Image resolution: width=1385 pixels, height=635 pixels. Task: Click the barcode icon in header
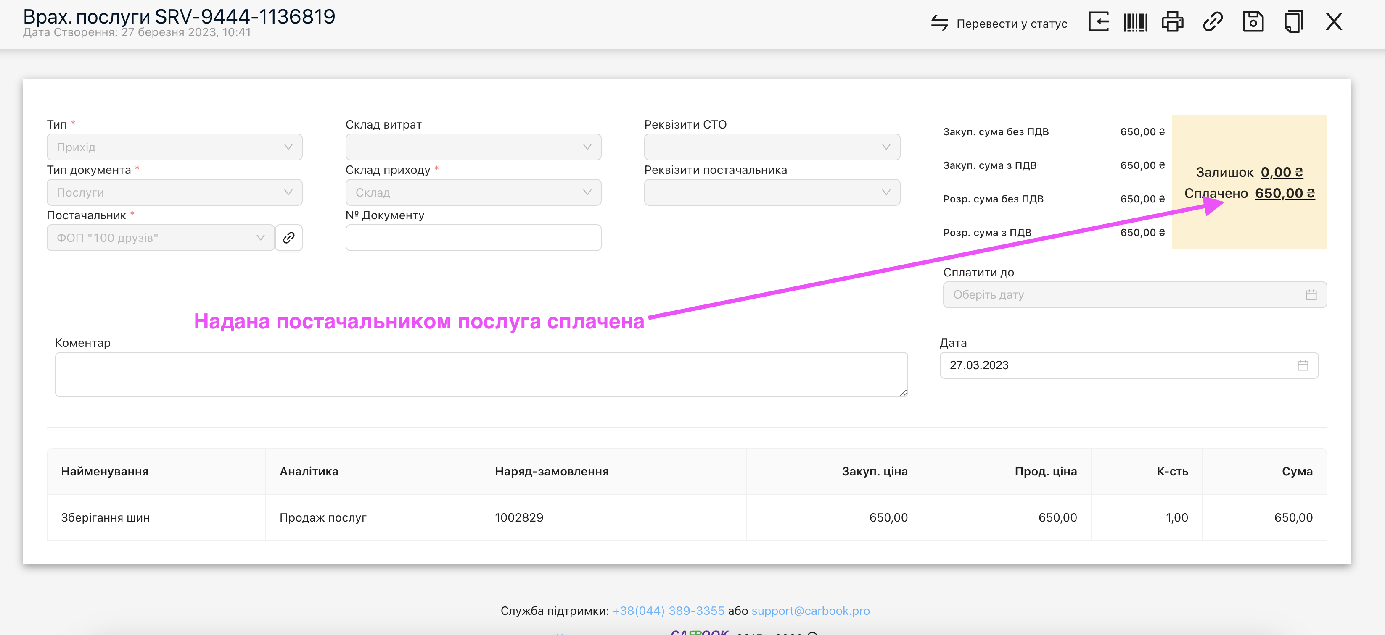1135,22
